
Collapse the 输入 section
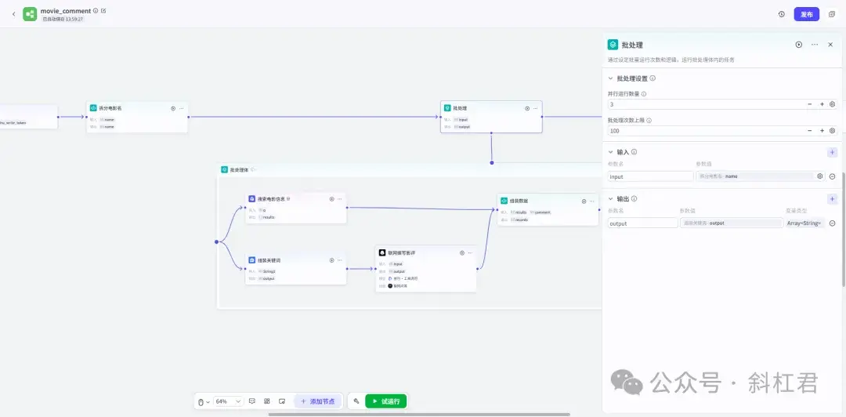[611, 152]
